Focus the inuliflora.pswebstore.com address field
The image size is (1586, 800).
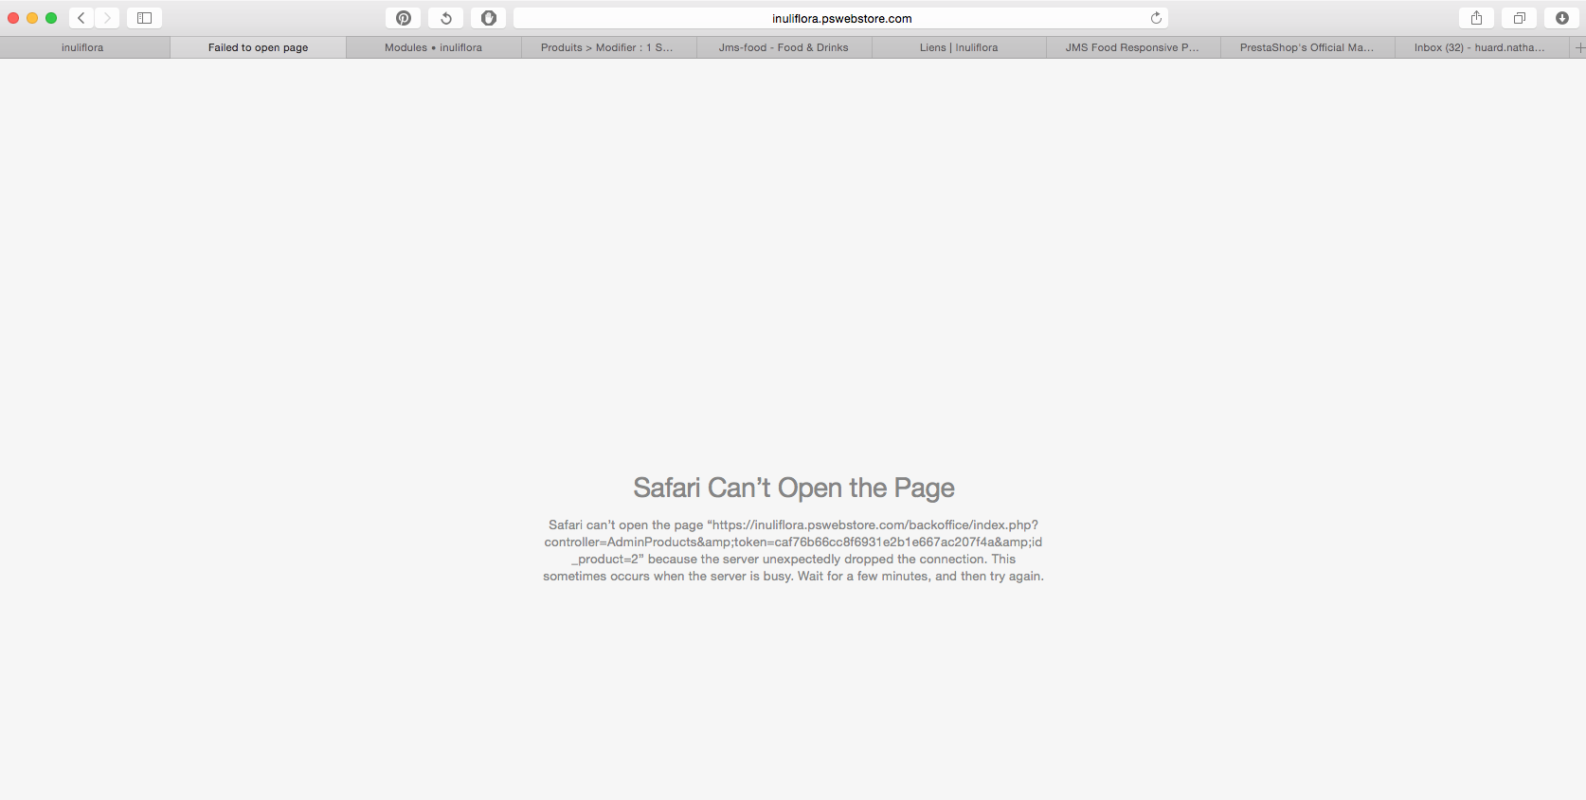point(841,18)
